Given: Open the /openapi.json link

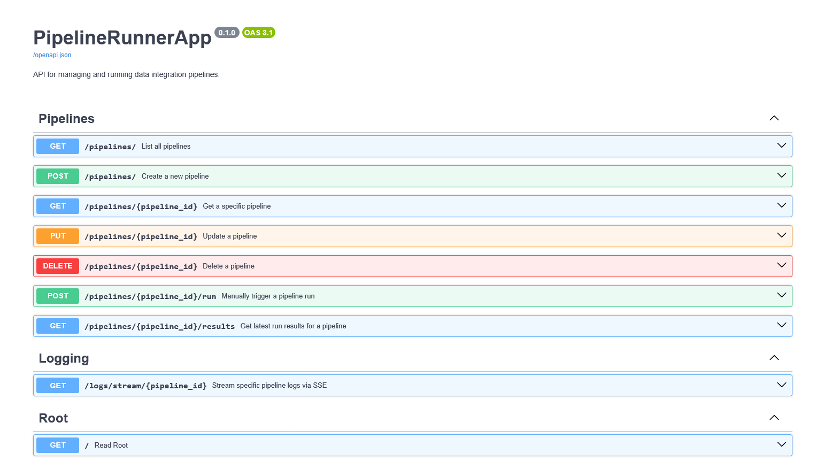Looking at the screenshot, I should click(52, 55).
